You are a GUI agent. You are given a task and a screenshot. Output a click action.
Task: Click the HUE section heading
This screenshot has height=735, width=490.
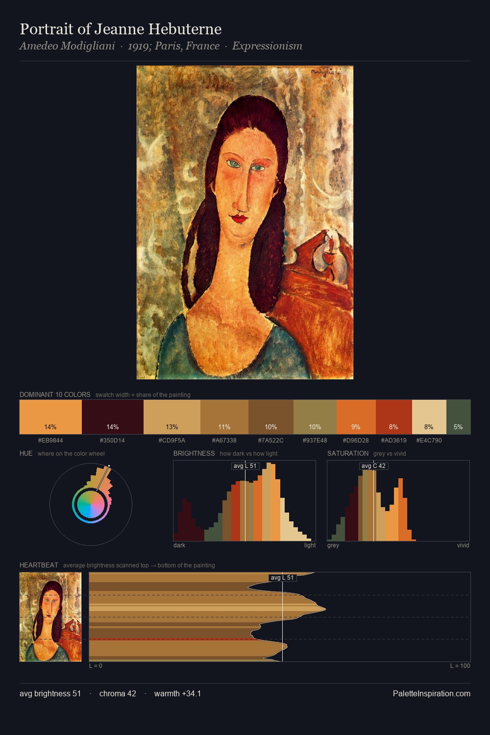26,453
